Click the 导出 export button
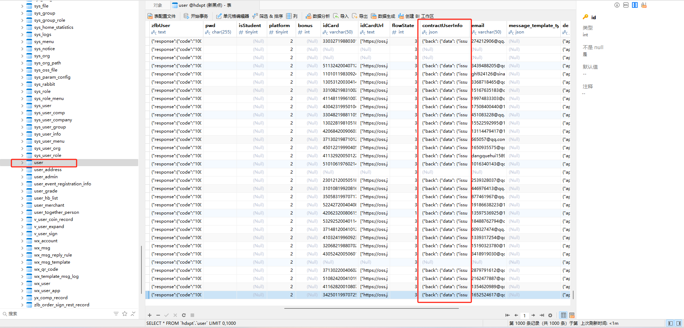684x328 pixels. click(360, 16)
